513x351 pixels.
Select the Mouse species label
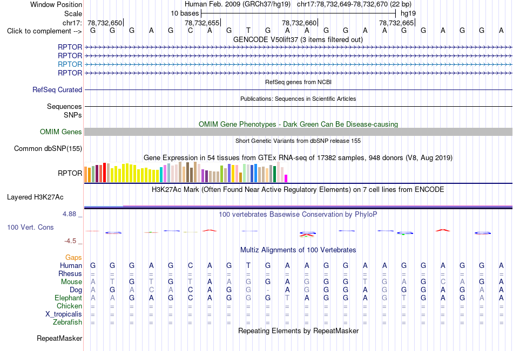tap(71, 281)
